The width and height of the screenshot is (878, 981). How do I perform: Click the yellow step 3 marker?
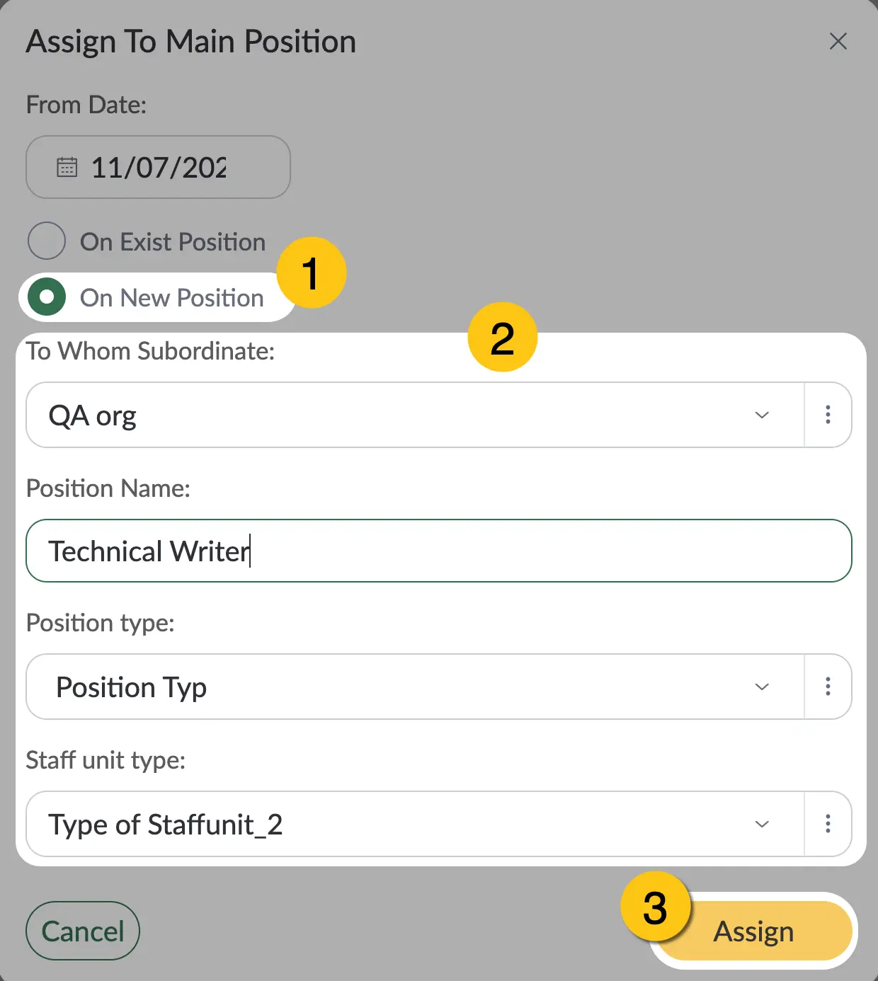(656, 907)
